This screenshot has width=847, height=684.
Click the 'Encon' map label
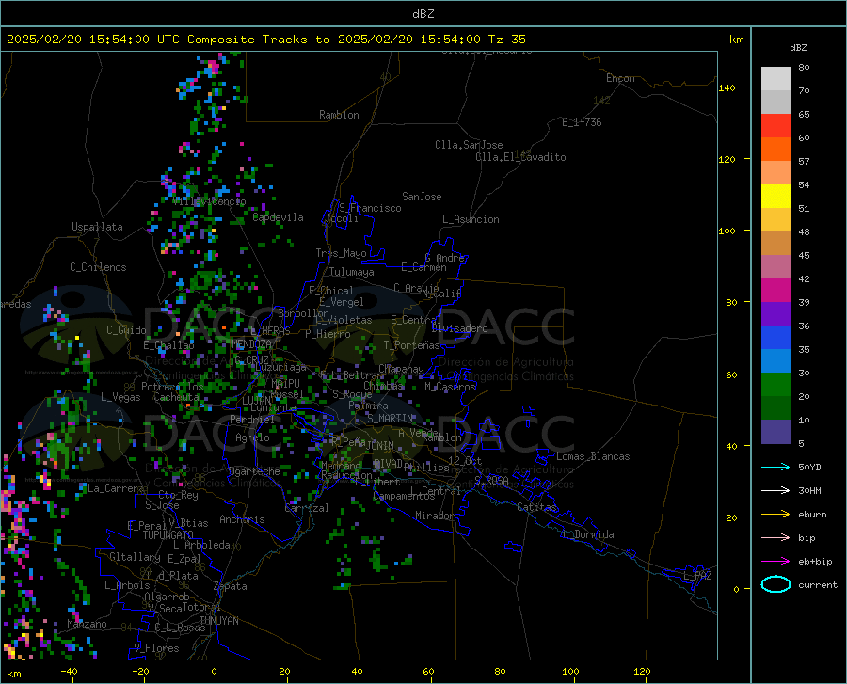click(x=620, y=78)
